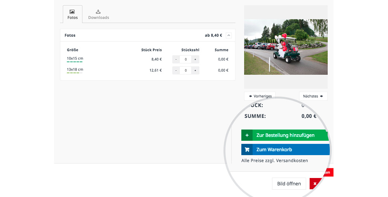The height and width of the screenshot is (197, 388).
Task: Switch to the Fotos tab
Action: click(73, 14)
